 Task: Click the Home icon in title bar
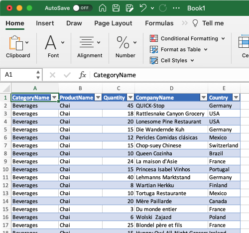[x=103, y=8]
